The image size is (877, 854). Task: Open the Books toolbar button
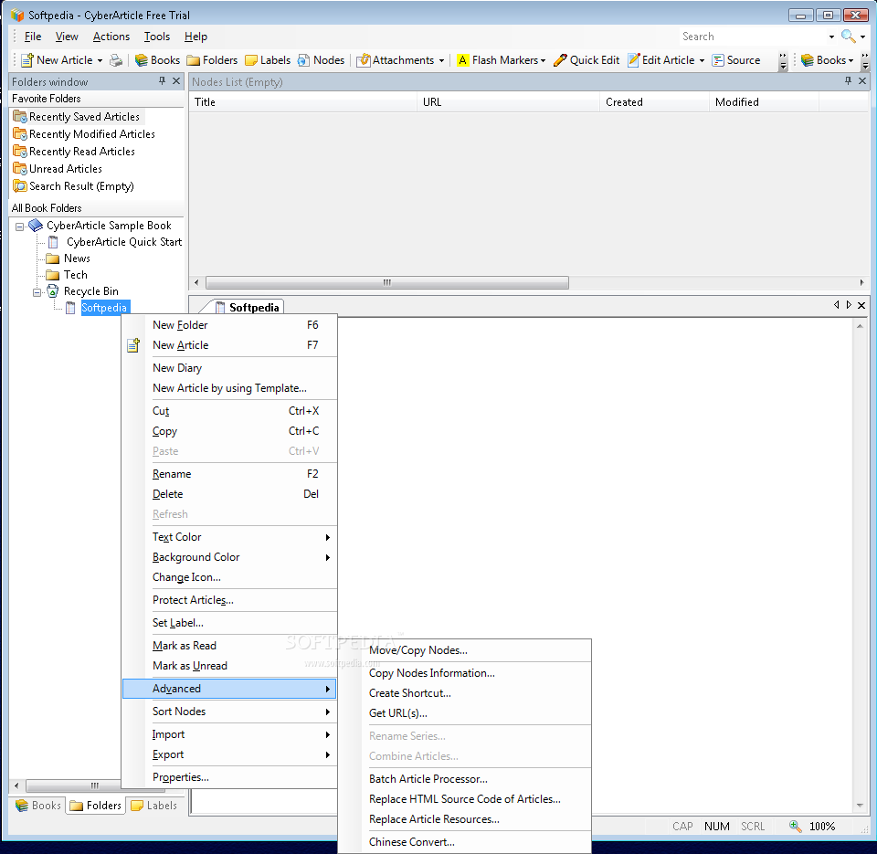157,60
